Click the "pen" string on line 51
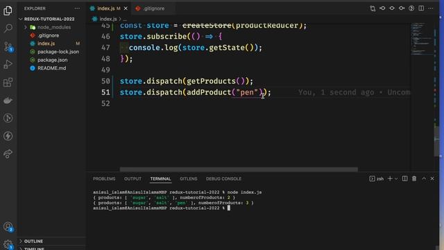Screen dimensions: 444x250 247,92
